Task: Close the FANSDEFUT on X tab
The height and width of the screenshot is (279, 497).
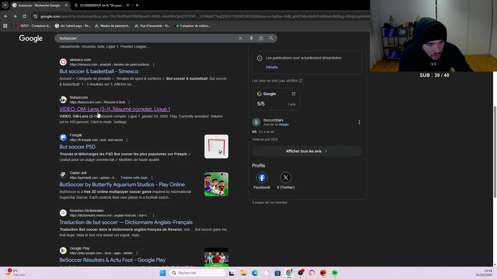Action: coord(128,5)
